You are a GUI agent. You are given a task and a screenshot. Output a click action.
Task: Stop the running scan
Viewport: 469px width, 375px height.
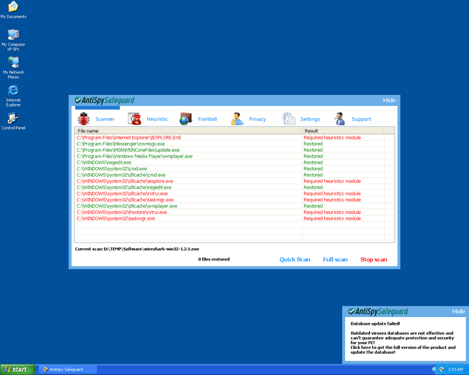373,260
